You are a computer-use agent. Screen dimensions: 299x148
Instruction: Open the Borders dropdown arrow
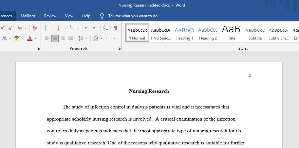(114, 38)
